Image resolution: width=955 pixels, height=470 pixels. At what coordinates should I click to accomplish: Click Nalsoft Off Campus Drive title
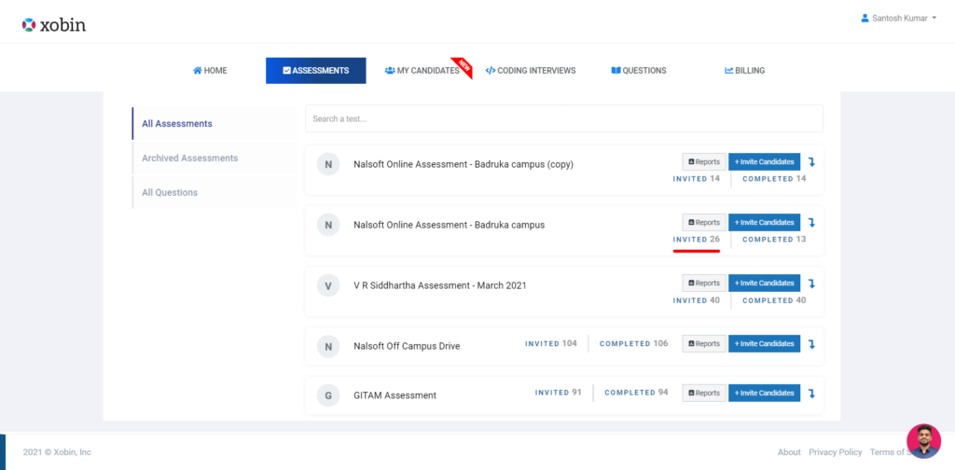pos(407,346)
